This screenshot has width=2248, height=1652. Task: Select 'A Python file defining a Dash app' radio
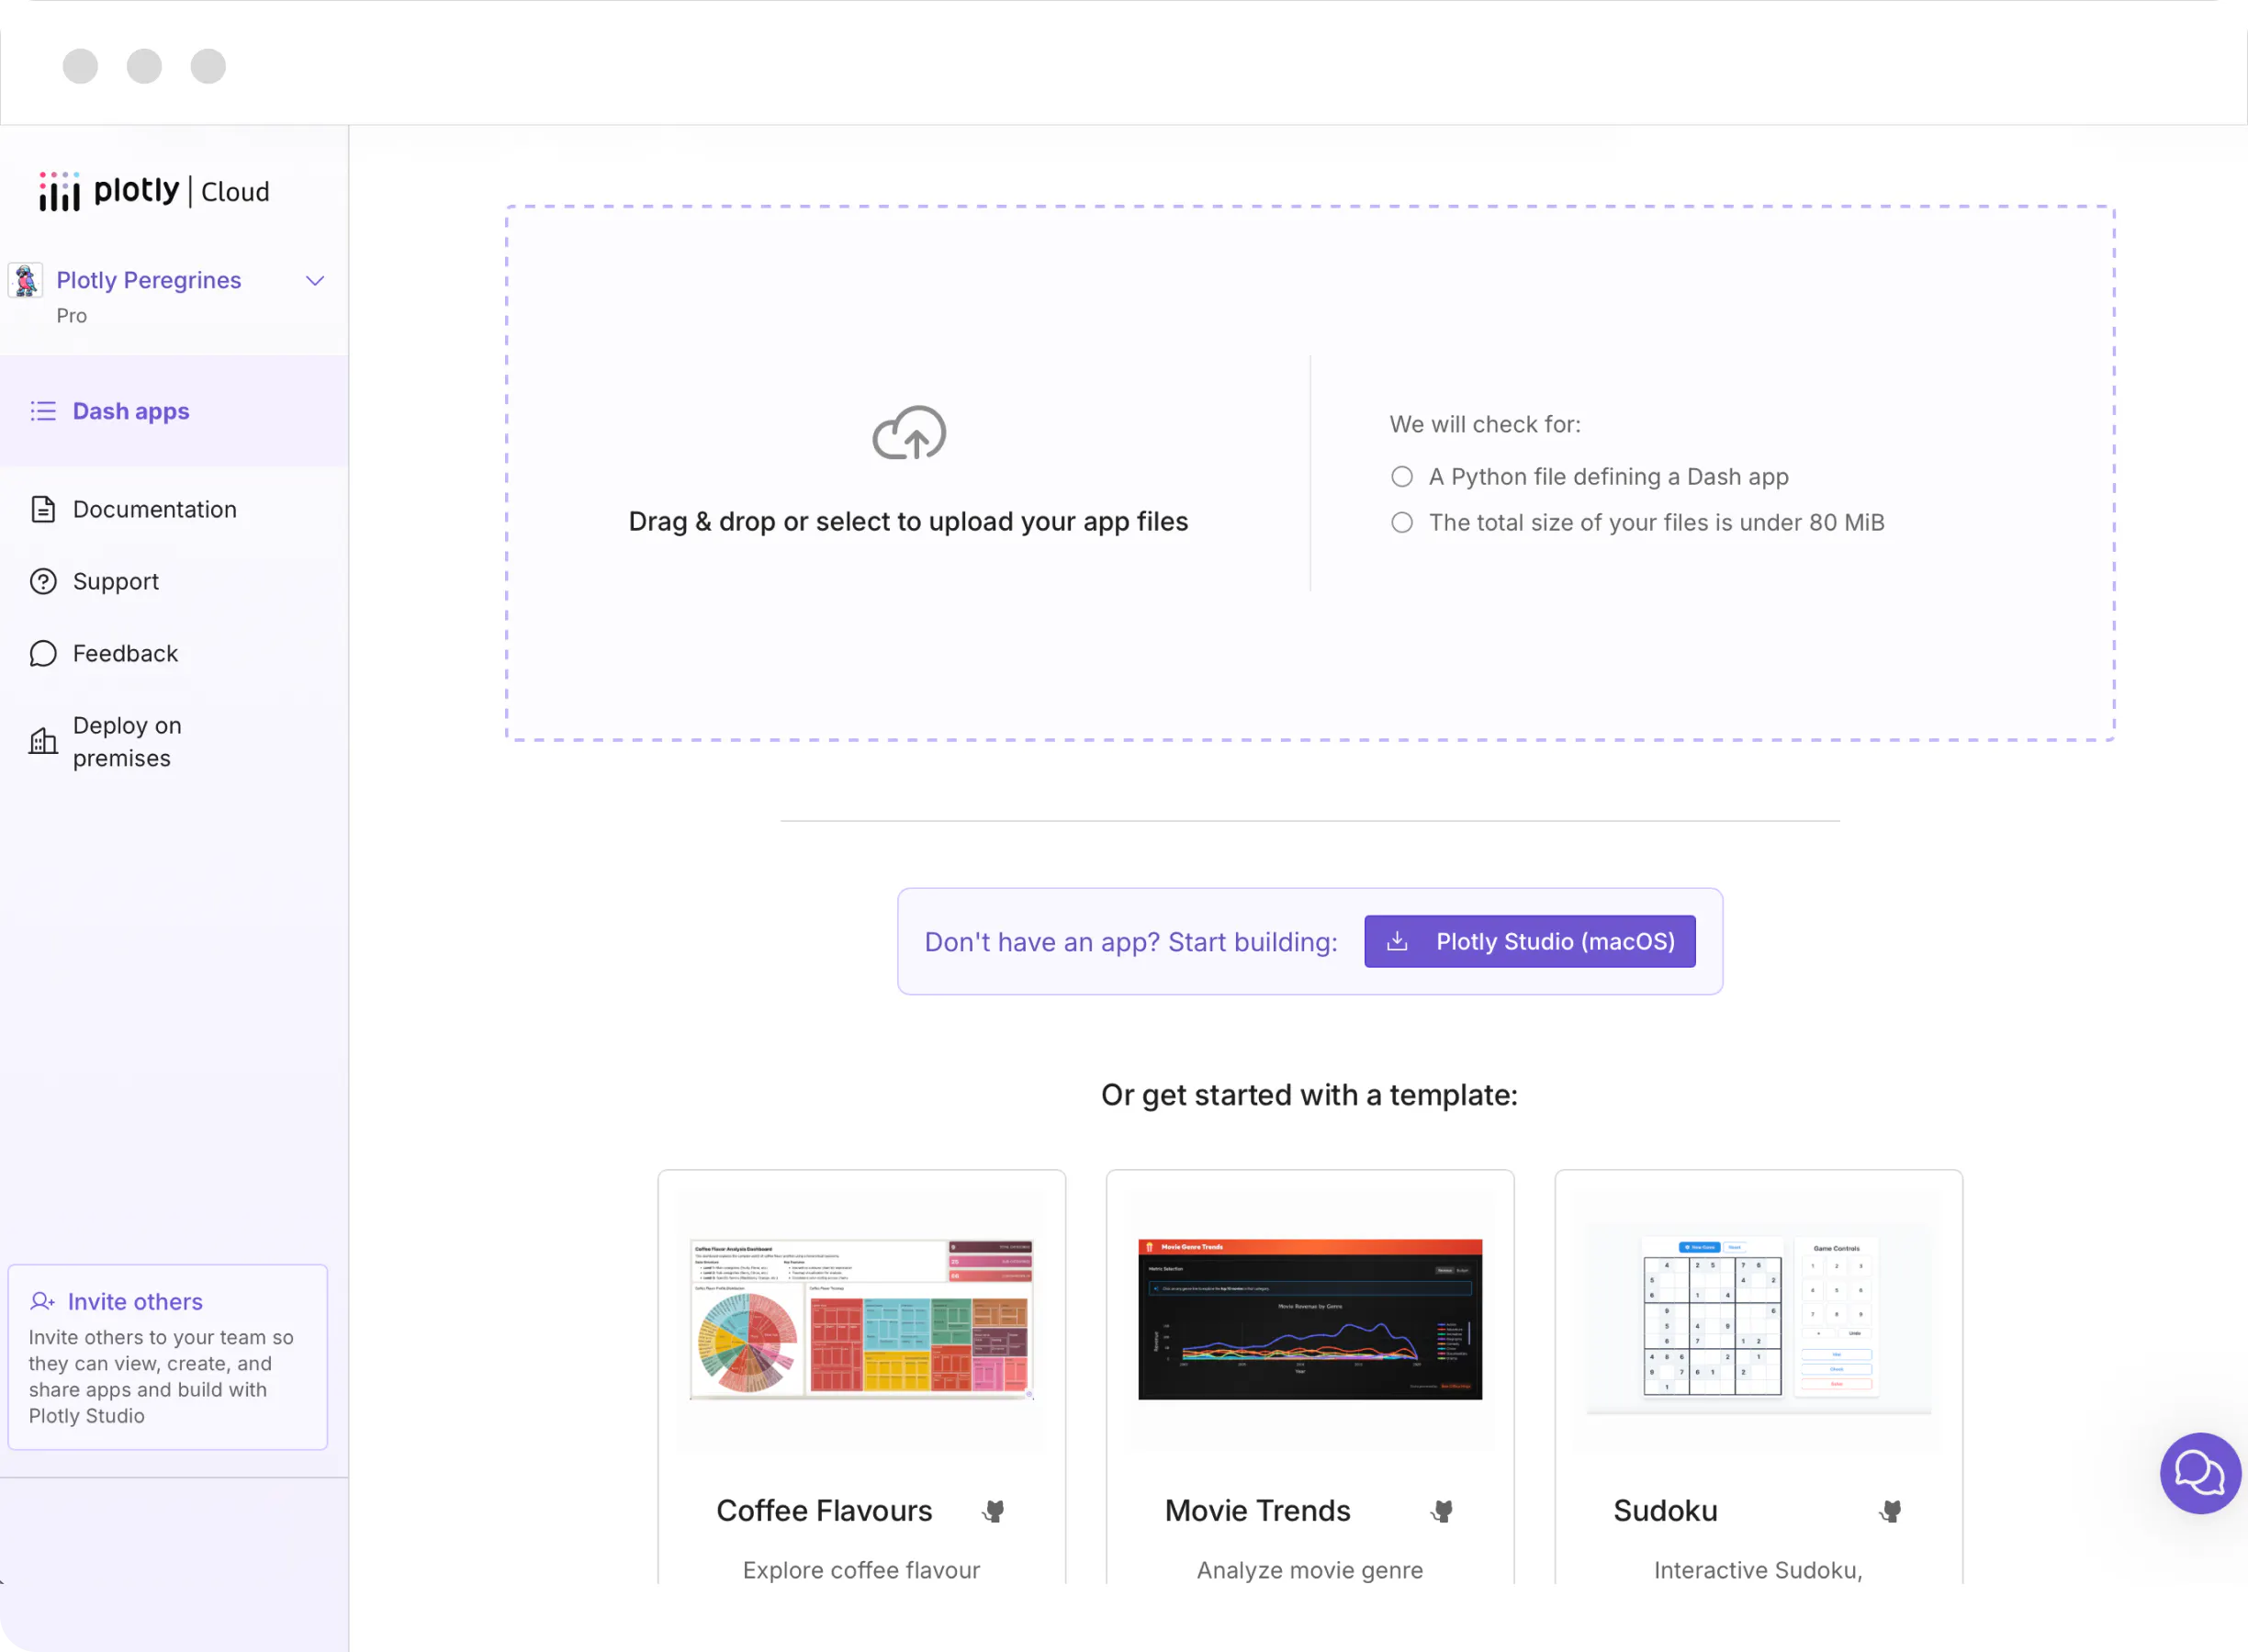pos(1402,477)
